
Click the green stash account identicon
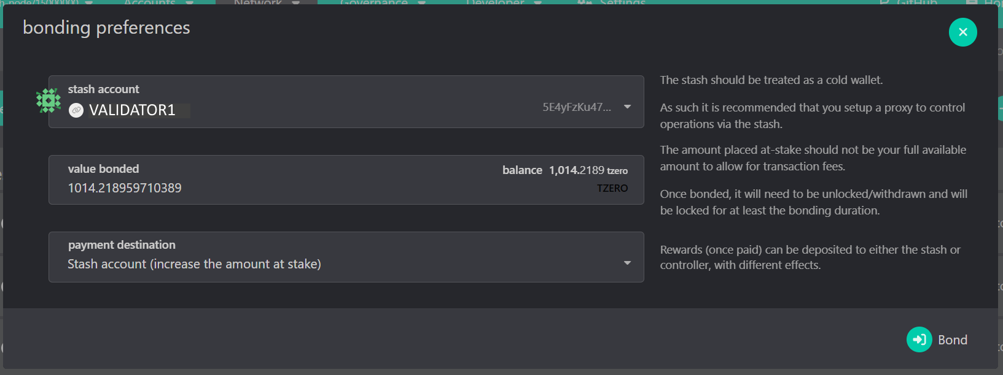click(x=49, y=101)
